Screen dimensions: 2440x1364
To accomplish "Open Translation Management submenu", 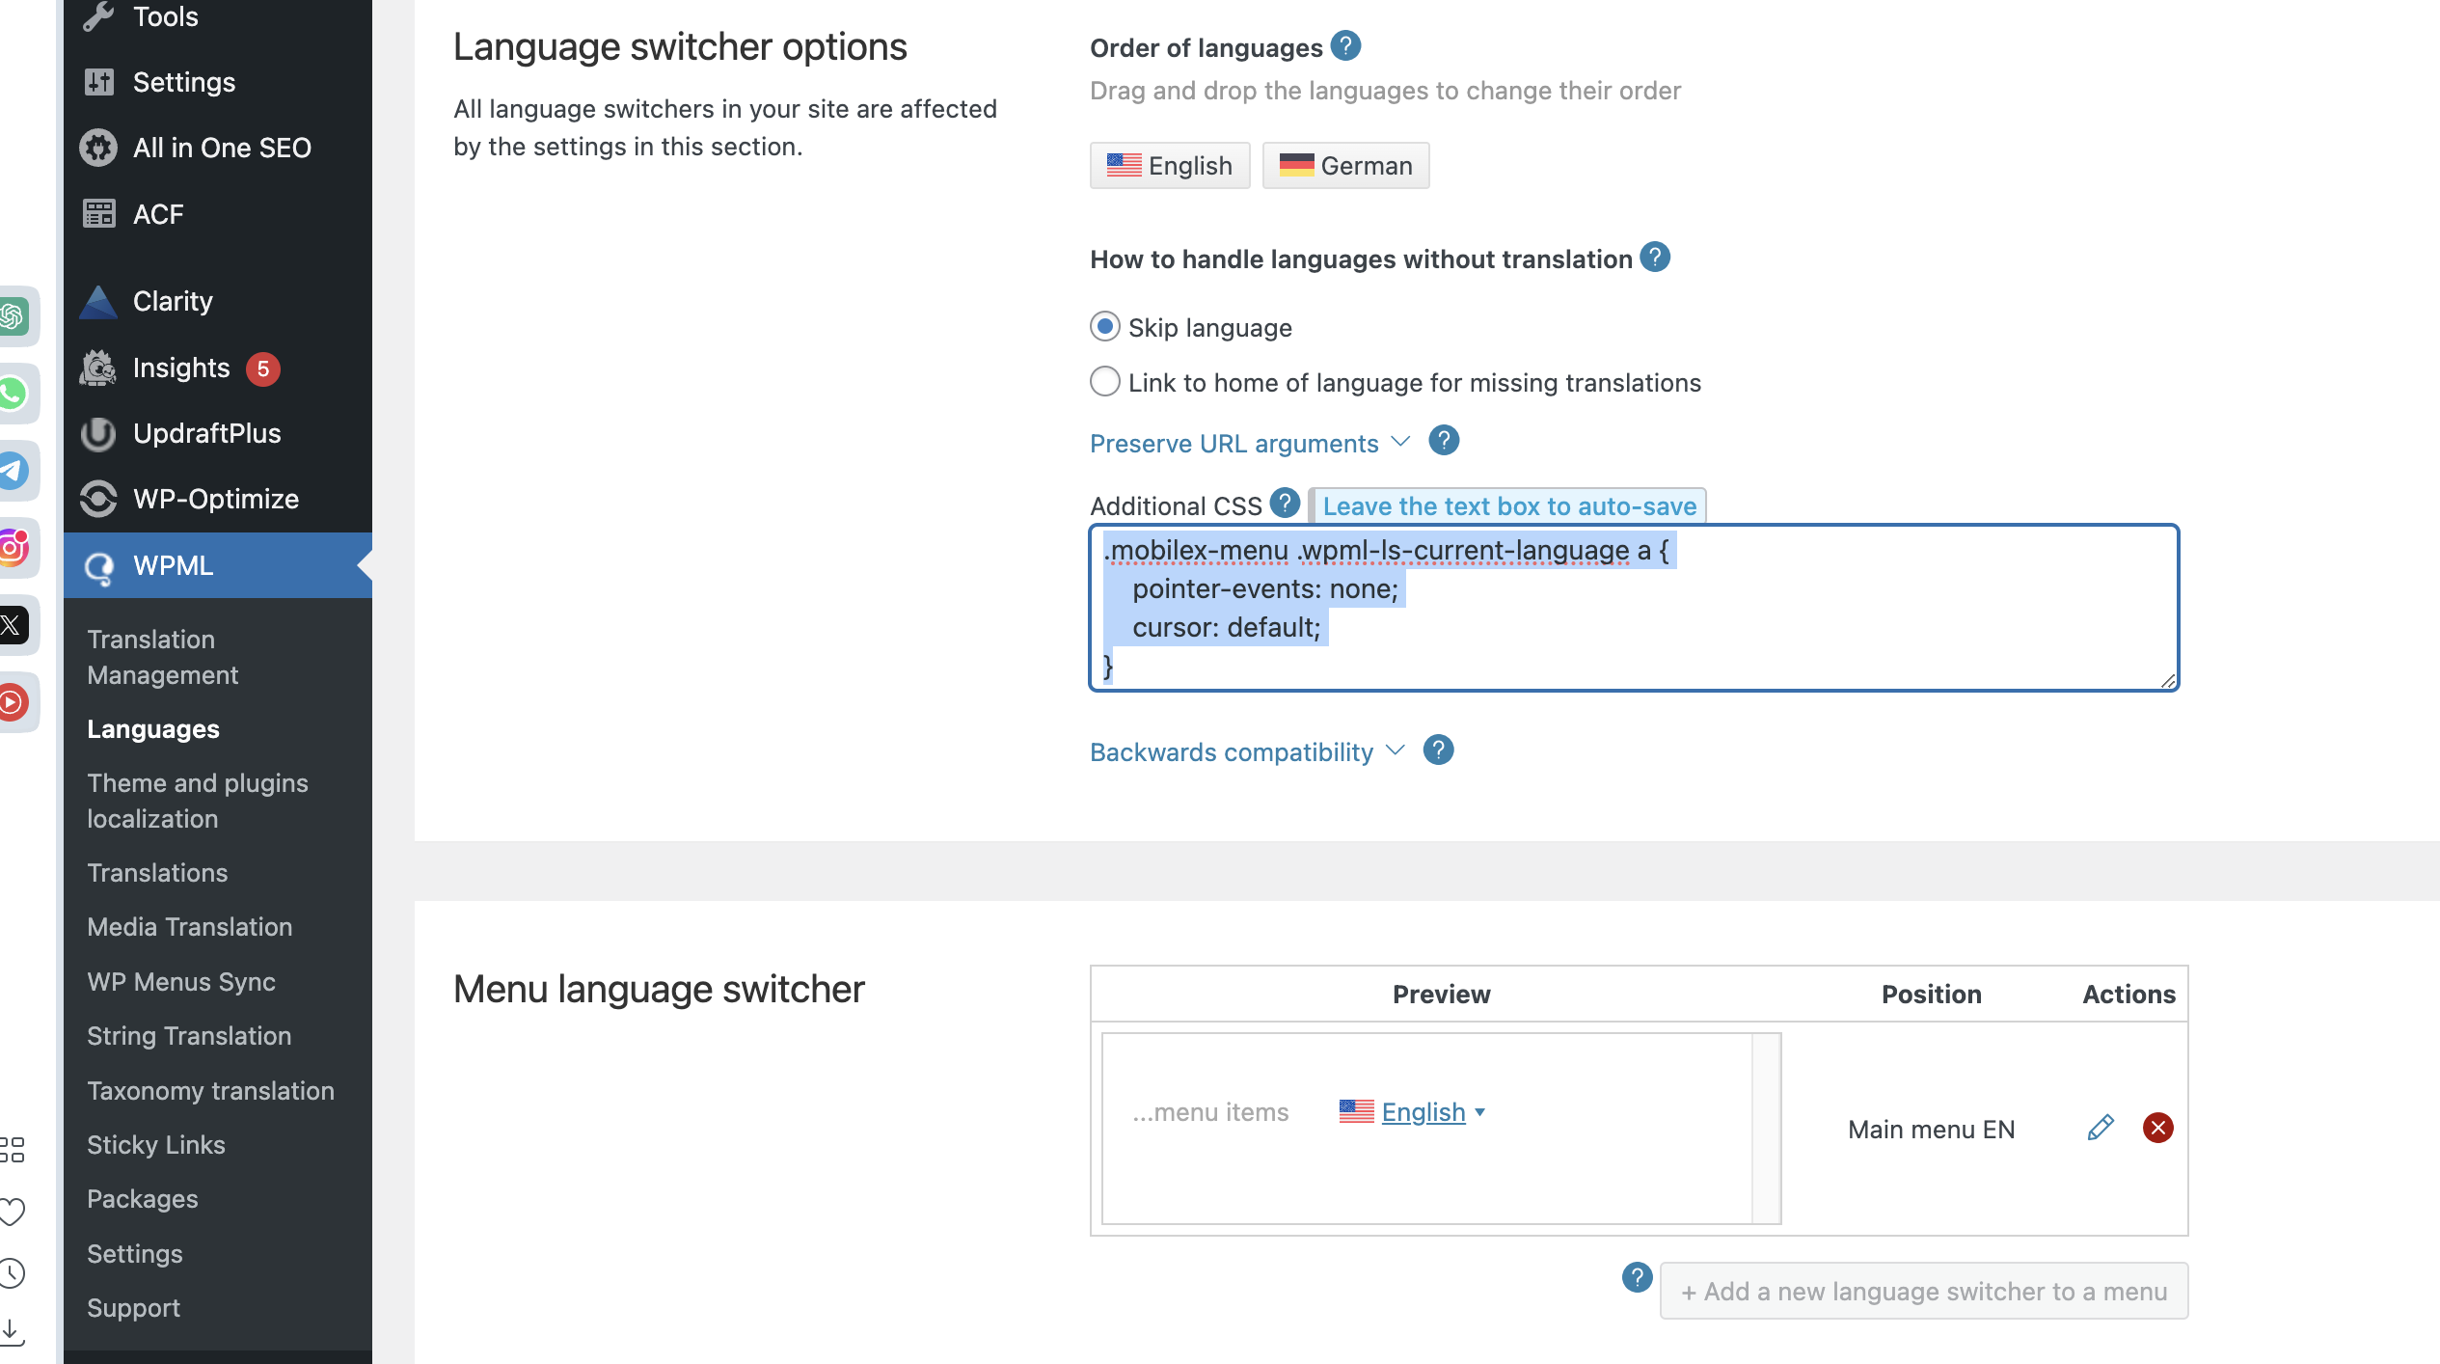I will pyautogui.click(x=162, y=657).
